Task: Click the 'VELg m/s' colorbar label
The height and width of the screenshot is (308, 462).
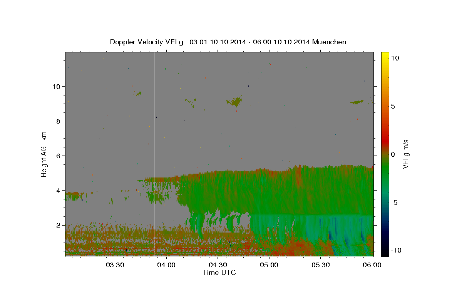Action: [405, 154]
